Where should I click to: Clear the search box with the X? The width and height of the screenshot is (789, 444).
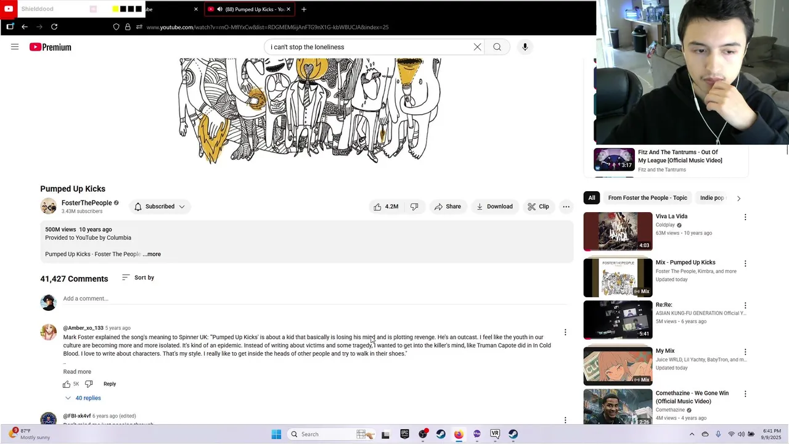(477, 47)
